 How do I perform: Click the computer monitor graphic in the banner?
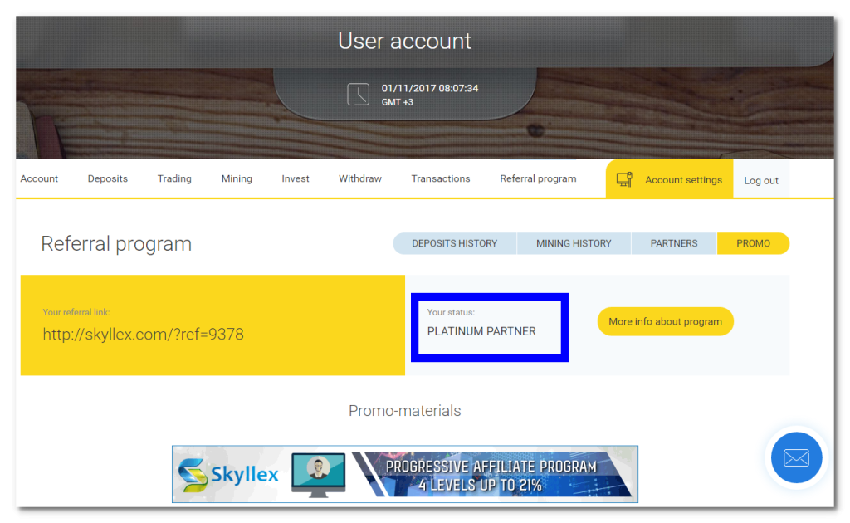(318, 475)
